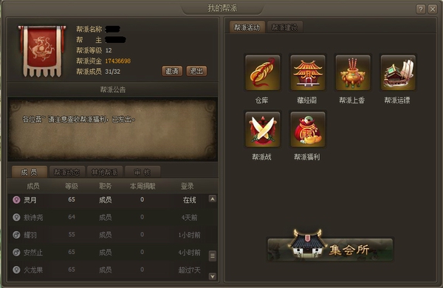Screen dimensions: 443x288
Task: Click the question mark help icon
Action: pyautogui.click(x=421, y=9)
